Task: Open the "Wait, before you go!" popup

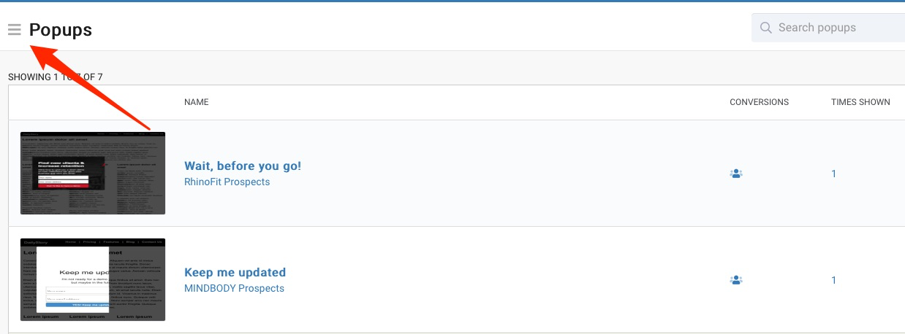Action: 243,166
